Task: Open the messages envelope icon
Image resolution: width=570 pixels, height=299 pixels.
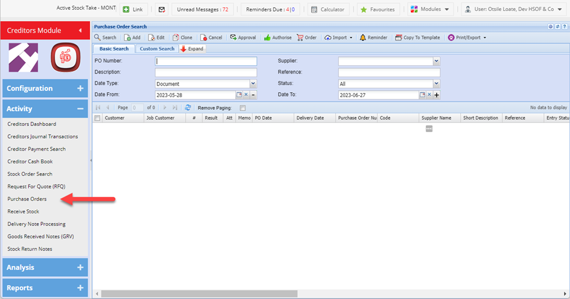Action: tap(162, 10)
